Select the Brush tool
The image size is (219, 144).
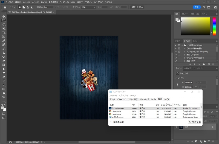[x=4, y=48]
